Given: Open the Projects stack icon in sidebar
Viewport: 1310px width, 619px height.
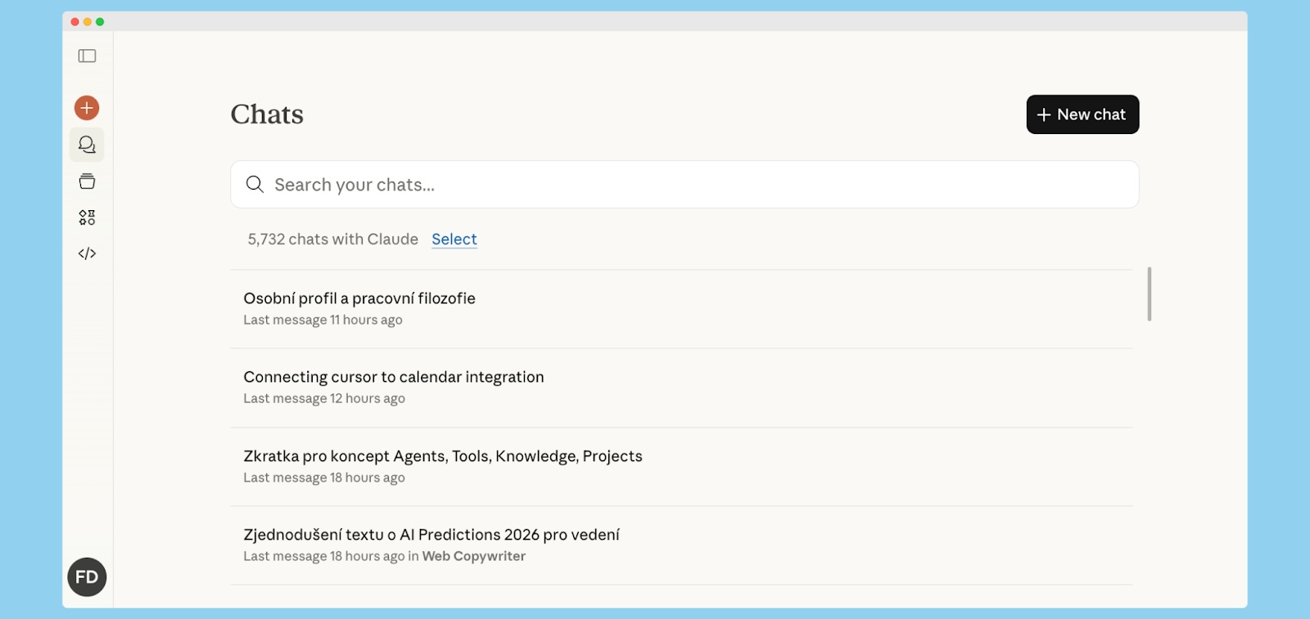Looking at the screenshot, I should click(87, 182).
